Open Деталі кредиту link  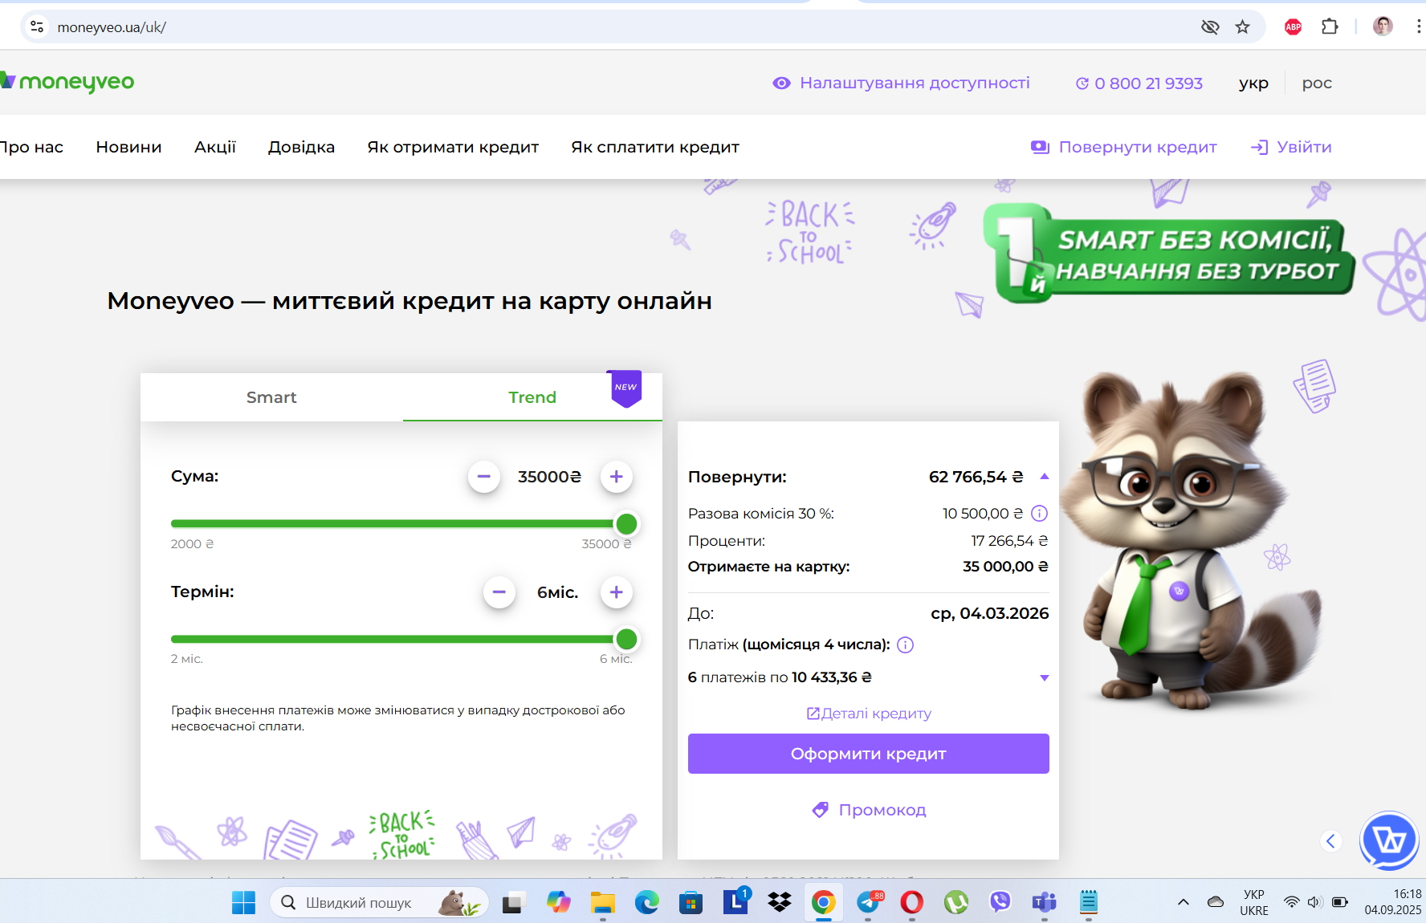(869, 714)
